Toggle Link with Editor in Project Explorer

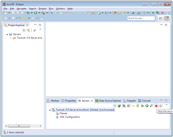tap(28, 30)
